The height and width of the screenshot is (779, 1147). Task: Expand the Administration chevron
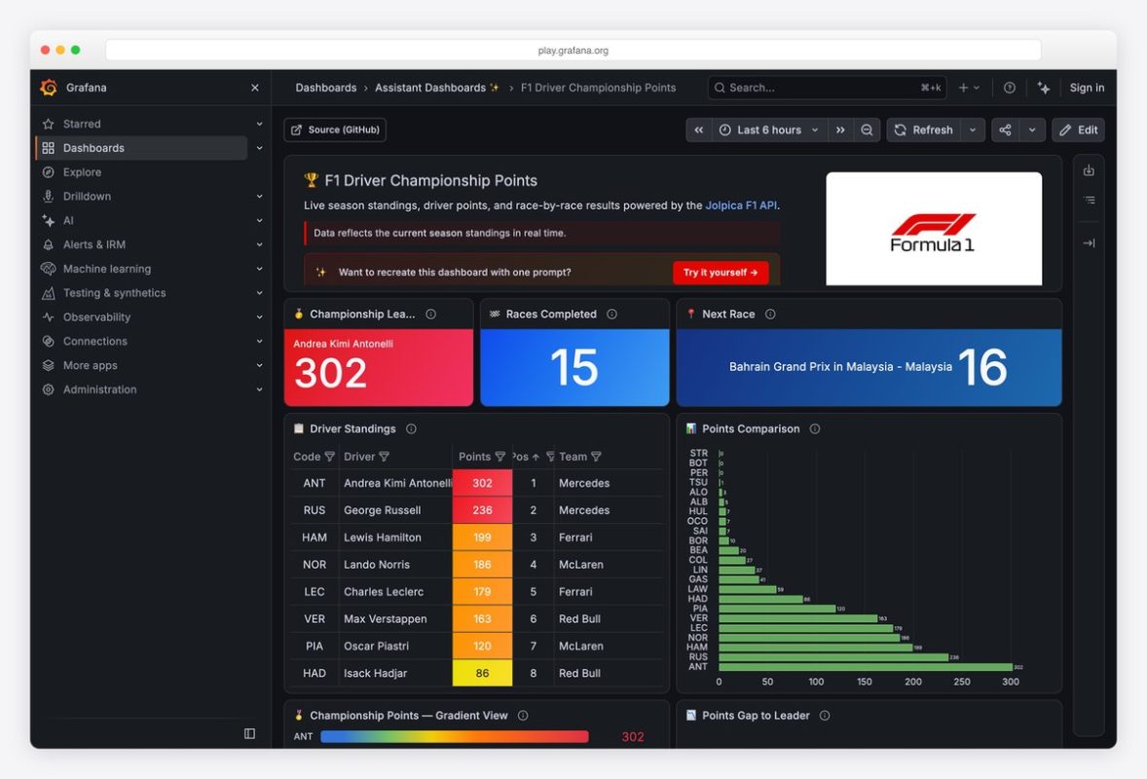(x=260, y=389)
